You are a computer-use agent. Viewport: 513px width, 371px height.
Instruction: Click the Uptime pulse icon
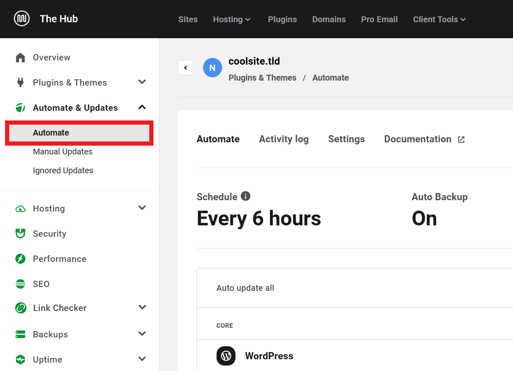pos(20,360)
